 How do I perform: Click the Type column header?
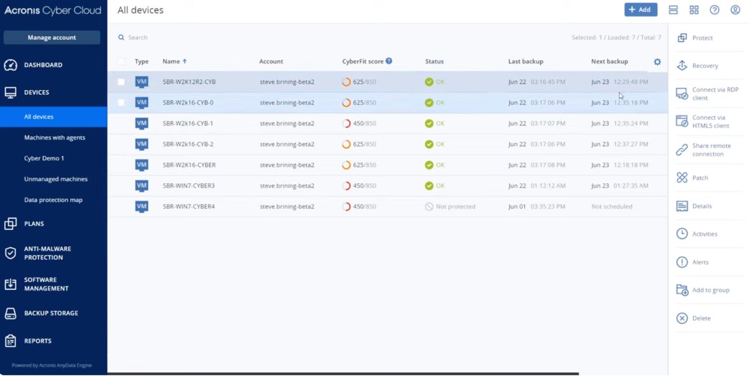tap(142, 61)
